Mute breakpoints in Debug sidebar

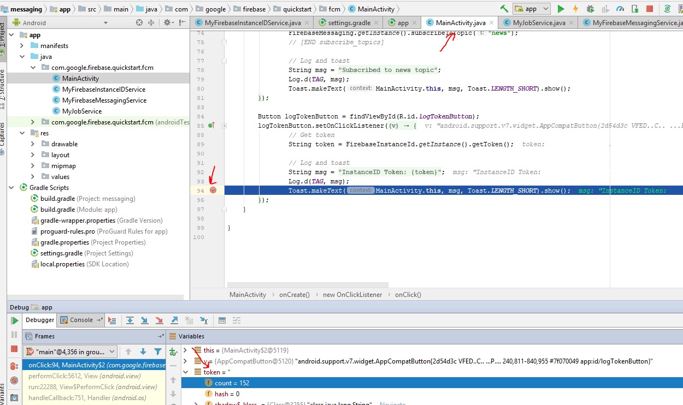[x=14, y=380]
